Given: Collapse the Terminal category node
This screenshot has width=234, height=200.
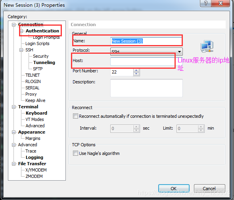Looking at the screenshot, I should [x=13, y=107].
